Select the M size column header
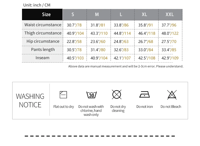Viewport: 200px width, 146px height. [x=97, y=14]
